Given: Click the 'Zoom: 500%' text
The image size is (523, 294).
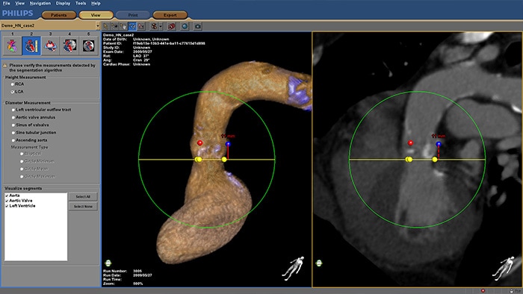Looking at the screenshot, I should click(x=123, y=284).
